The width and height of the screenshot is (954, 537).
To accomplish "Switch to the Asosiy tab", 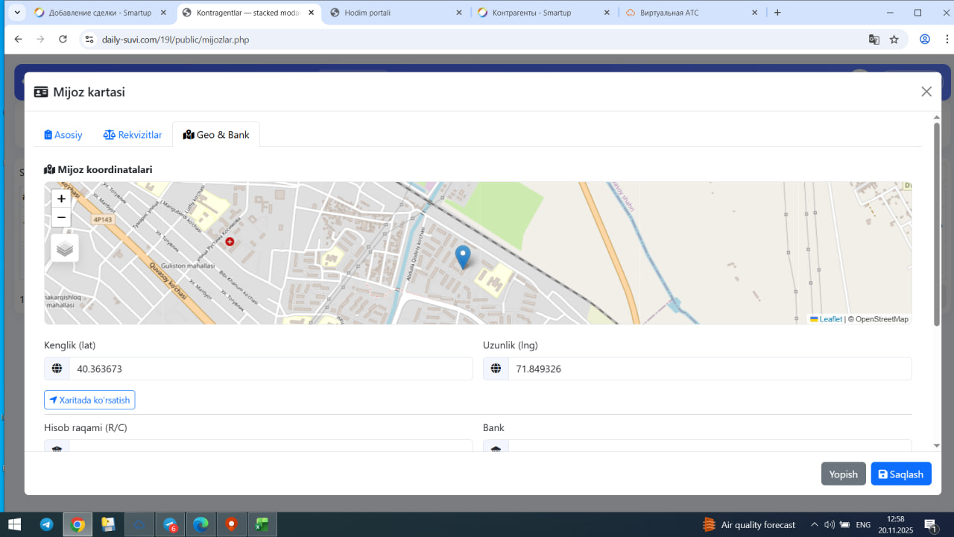I will click(63, 135).
